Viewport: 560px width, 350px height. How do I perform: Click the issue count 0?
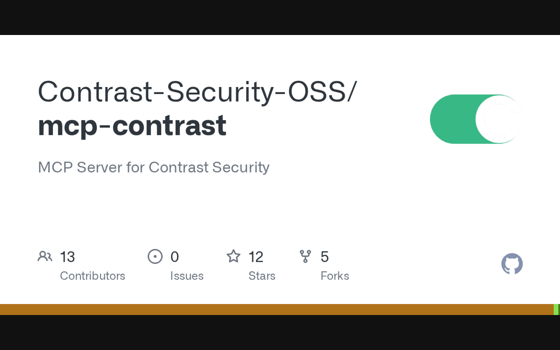[175, 257]
